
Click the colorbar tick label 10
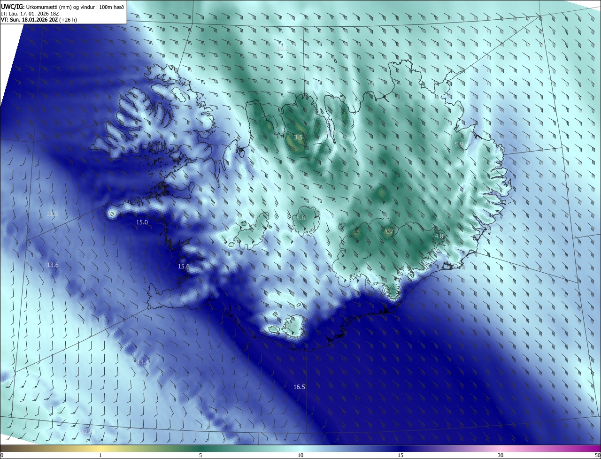point(300,455)
